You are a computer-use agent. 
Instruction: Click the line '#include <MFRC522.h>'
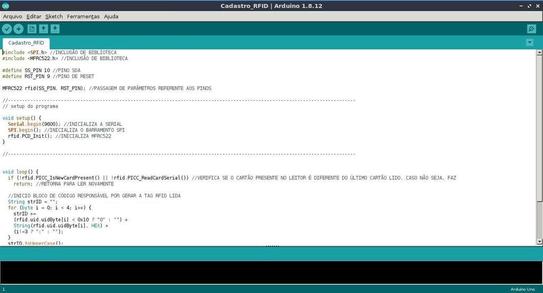pyautogui.click(x=65, y=58)
